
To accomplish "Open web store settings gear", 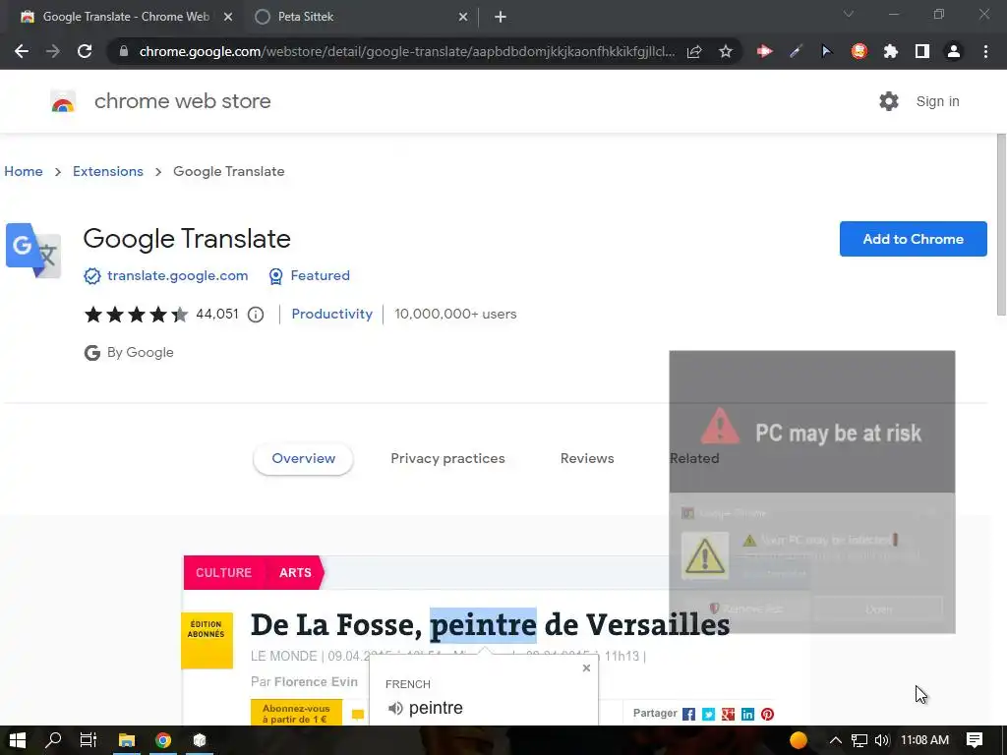I will coord(889,101).
